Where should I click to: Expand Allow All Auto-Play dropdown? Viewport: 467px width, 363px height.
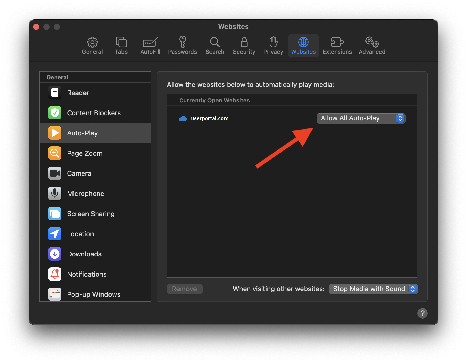point(361,118)
